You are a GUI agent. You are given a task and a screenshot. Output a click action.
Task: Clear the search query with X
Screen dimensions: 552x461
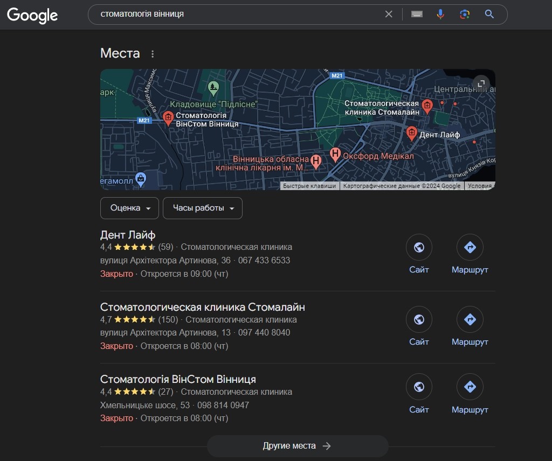(389, 14)
